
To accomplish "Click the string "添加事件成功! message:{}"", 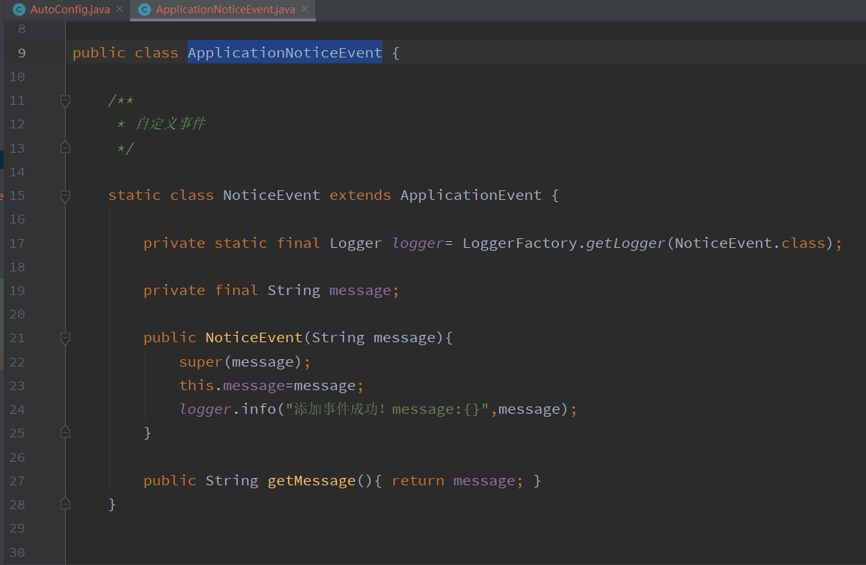I will pos(387,409).
